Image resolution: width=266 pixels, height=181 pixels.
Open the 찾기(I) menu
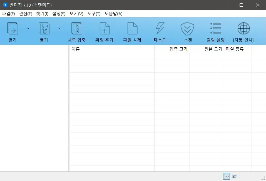click(x=42, y=14)
